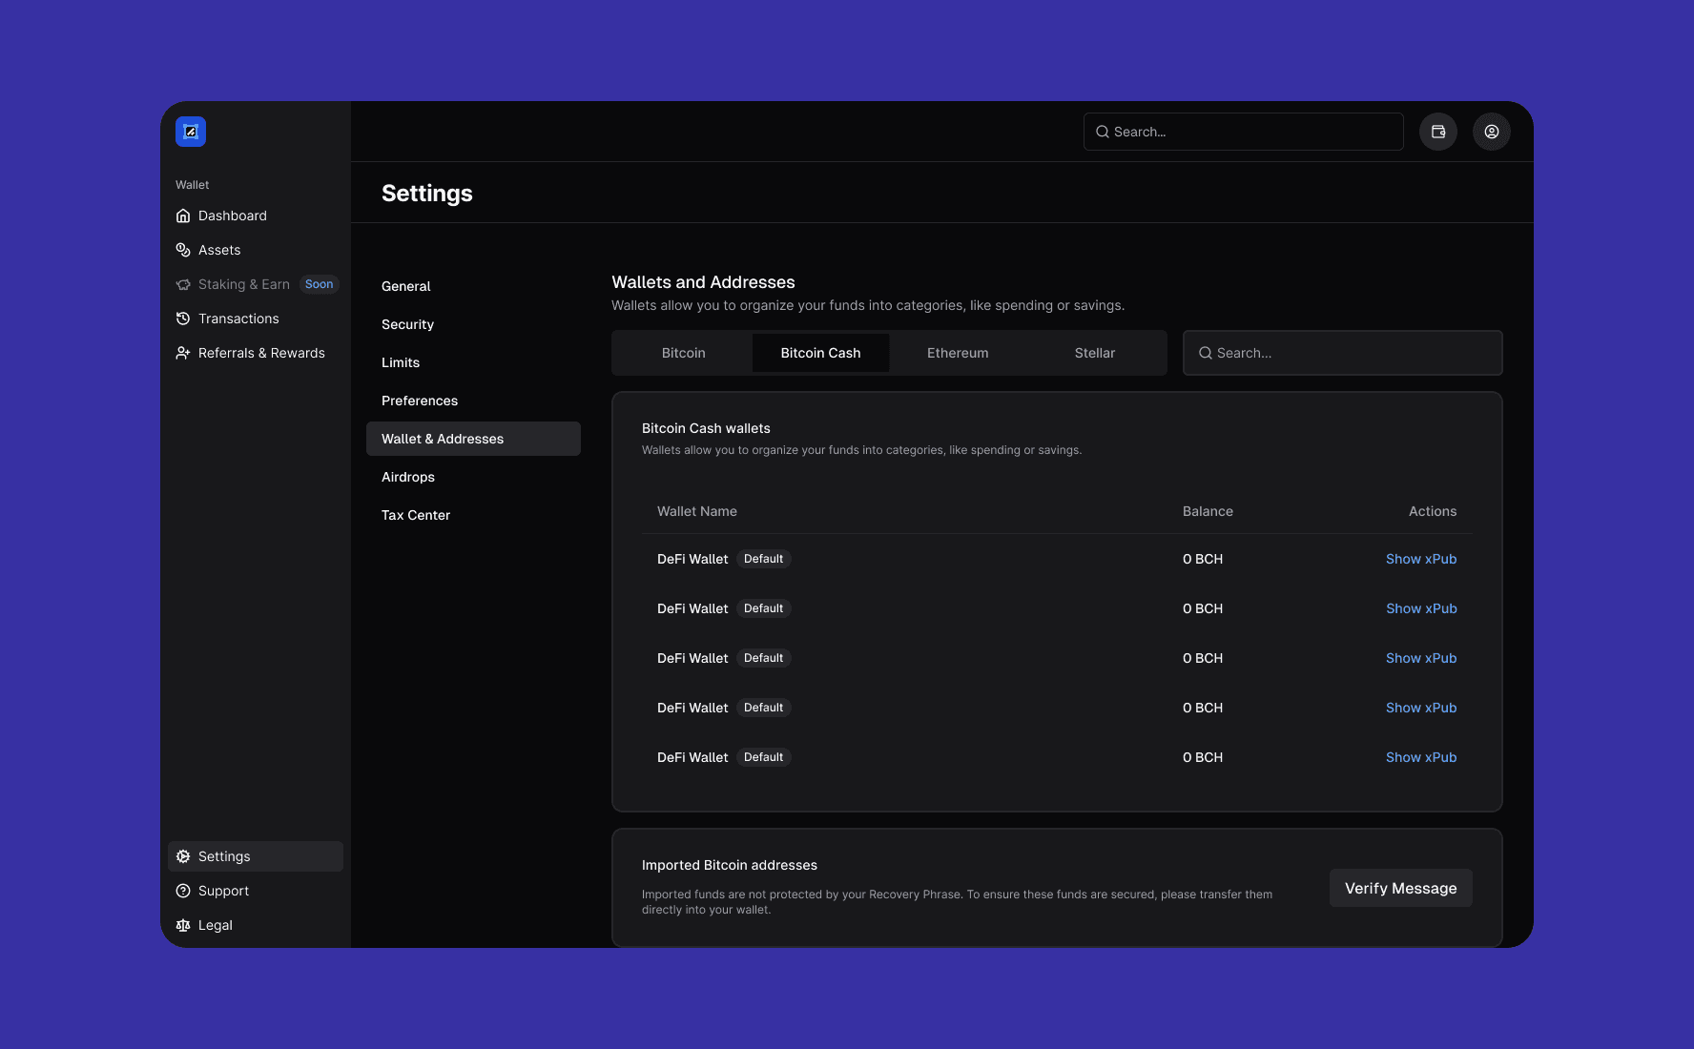1694x1049 pixels.
Task: Open Support via the question mark icon
Action: (183, 890)
